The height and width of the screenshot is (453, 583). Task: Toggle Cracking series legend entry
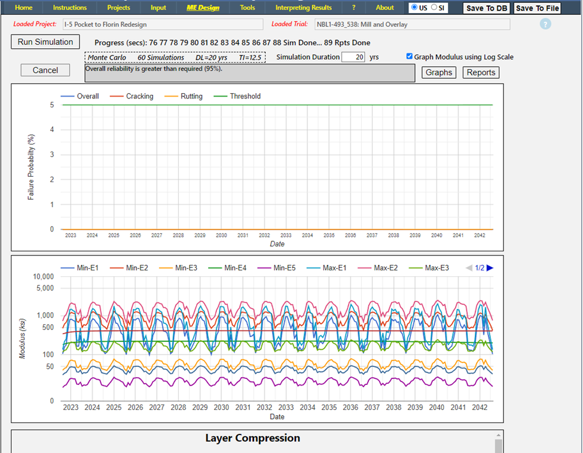click(139, 96)
